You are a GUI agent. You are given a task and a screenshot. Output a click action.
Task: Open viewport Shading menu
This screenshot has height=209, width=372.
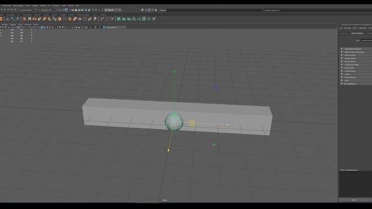tap(5, 24)
